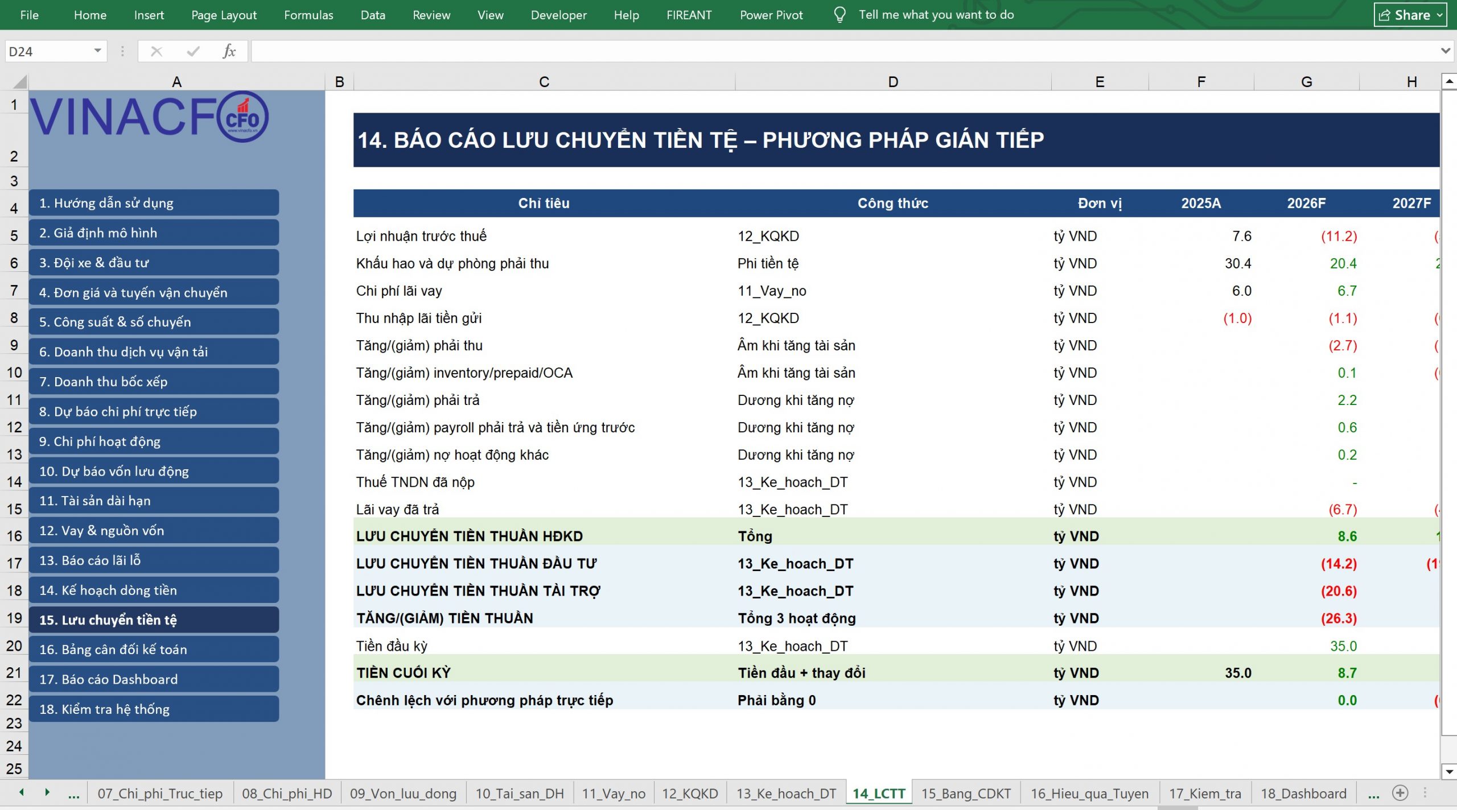The image size is (1457, 810).
Task: Go to 16. Bảng cân đối kế toán
Action: point(154,649)
